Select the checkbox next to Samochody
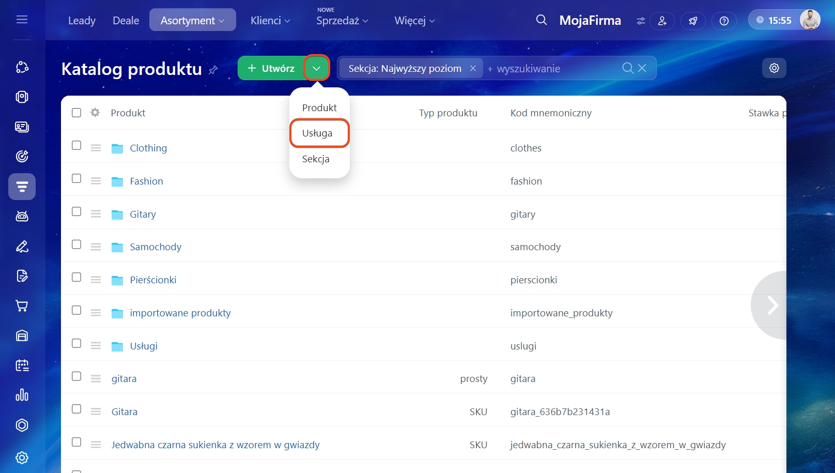The image size is (835, 473). (76, 245)
